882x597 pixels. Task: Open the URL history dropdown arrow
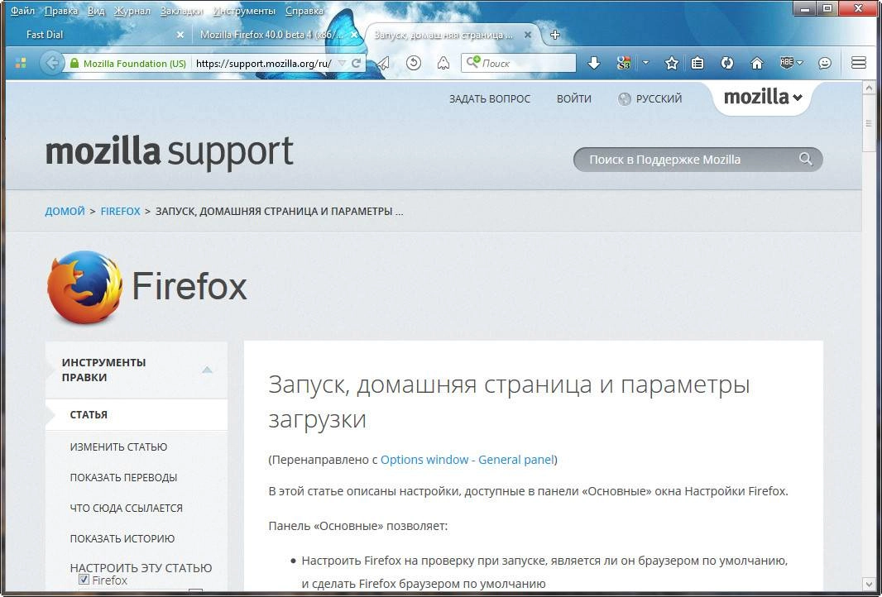coord(342,64)
